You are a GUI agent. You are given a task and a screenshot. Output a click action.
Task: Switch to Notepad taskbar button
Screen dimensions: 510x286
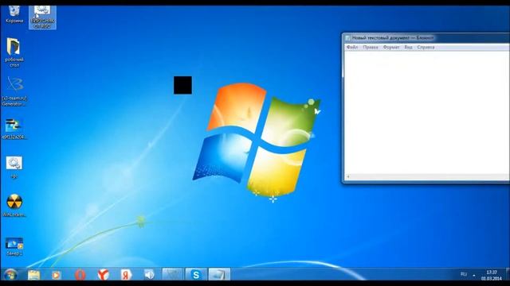[219, 275]
